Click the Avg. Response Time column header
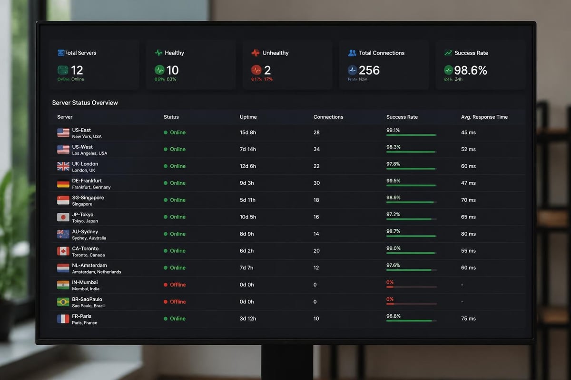The image size is (571, 380). tap(484, 117)
